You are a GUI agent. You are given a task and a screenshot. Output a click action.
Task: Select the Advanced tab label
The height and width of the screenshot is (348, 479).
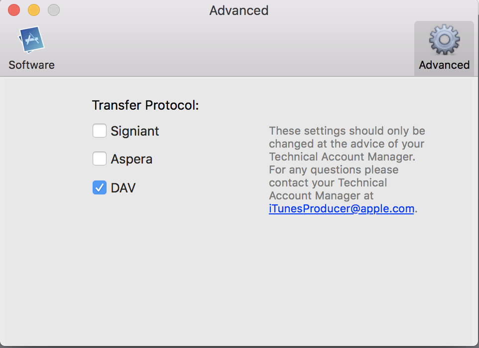(444, 65)
